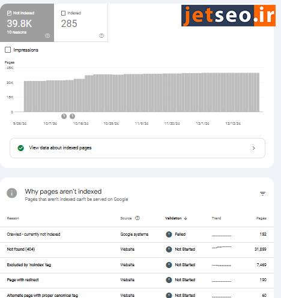The width and height of the screenshot is (281, 298).
Task: Open the Crawled - currently not indexed row
Action: click(137, 234)
